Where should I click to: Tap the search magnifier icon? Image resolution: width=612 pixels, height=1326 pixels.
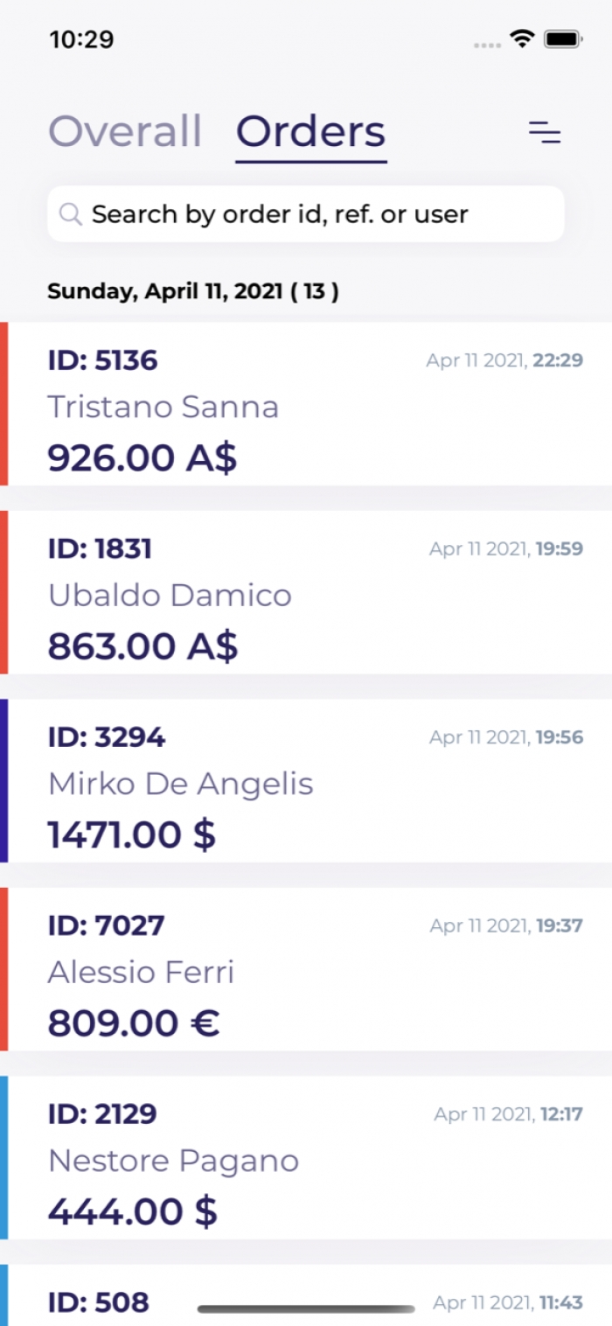pos(70,213)
